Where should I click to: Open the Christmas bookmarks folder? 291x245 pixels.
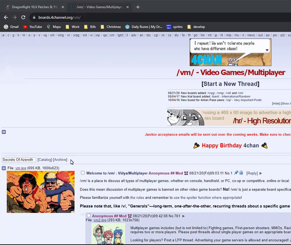point(111,27)
